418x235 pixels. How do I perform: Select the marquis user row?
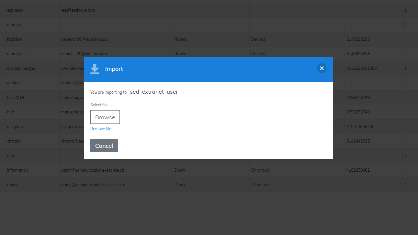[x=15, y=25]
